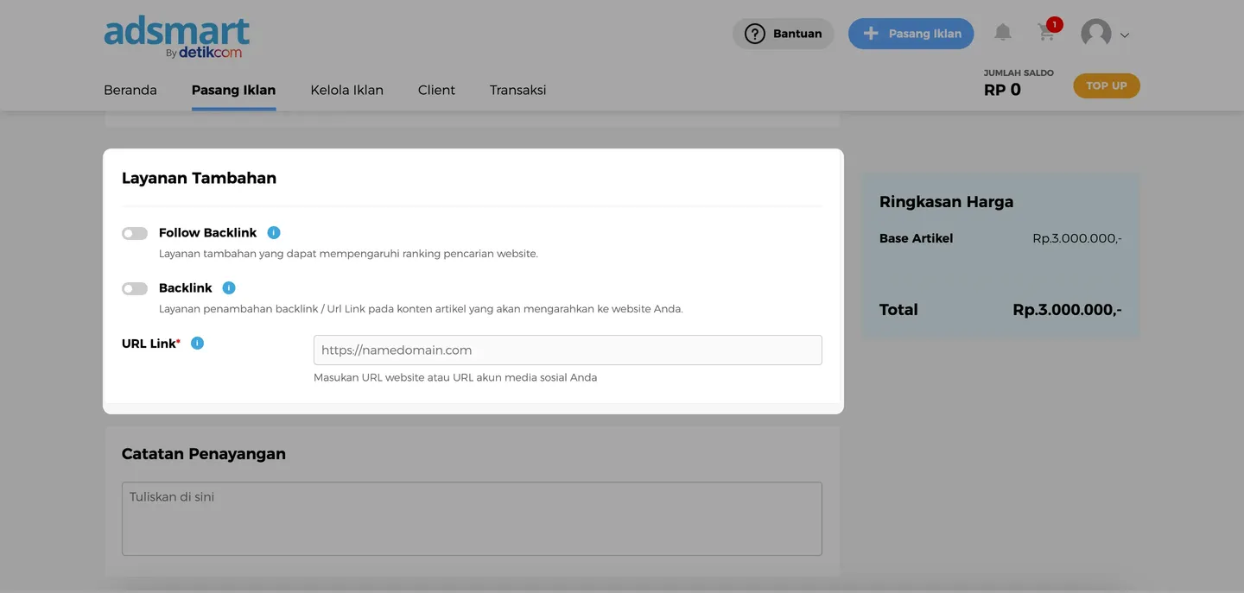Click info icon next to Follow Backlink
1244x593 pixels.
[274, 232]
